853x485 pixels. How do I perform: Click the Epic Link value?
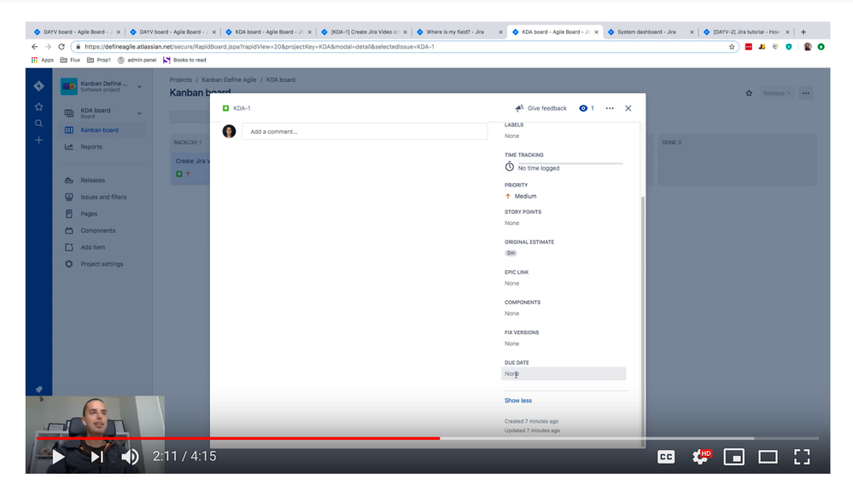tap(512, 284)
